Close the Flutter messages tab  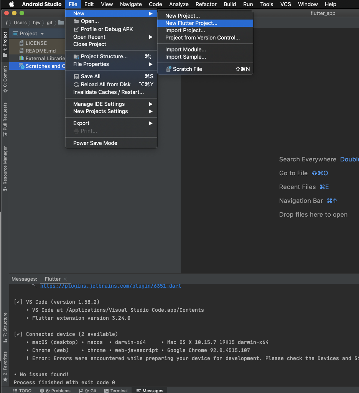coord(65,279)
